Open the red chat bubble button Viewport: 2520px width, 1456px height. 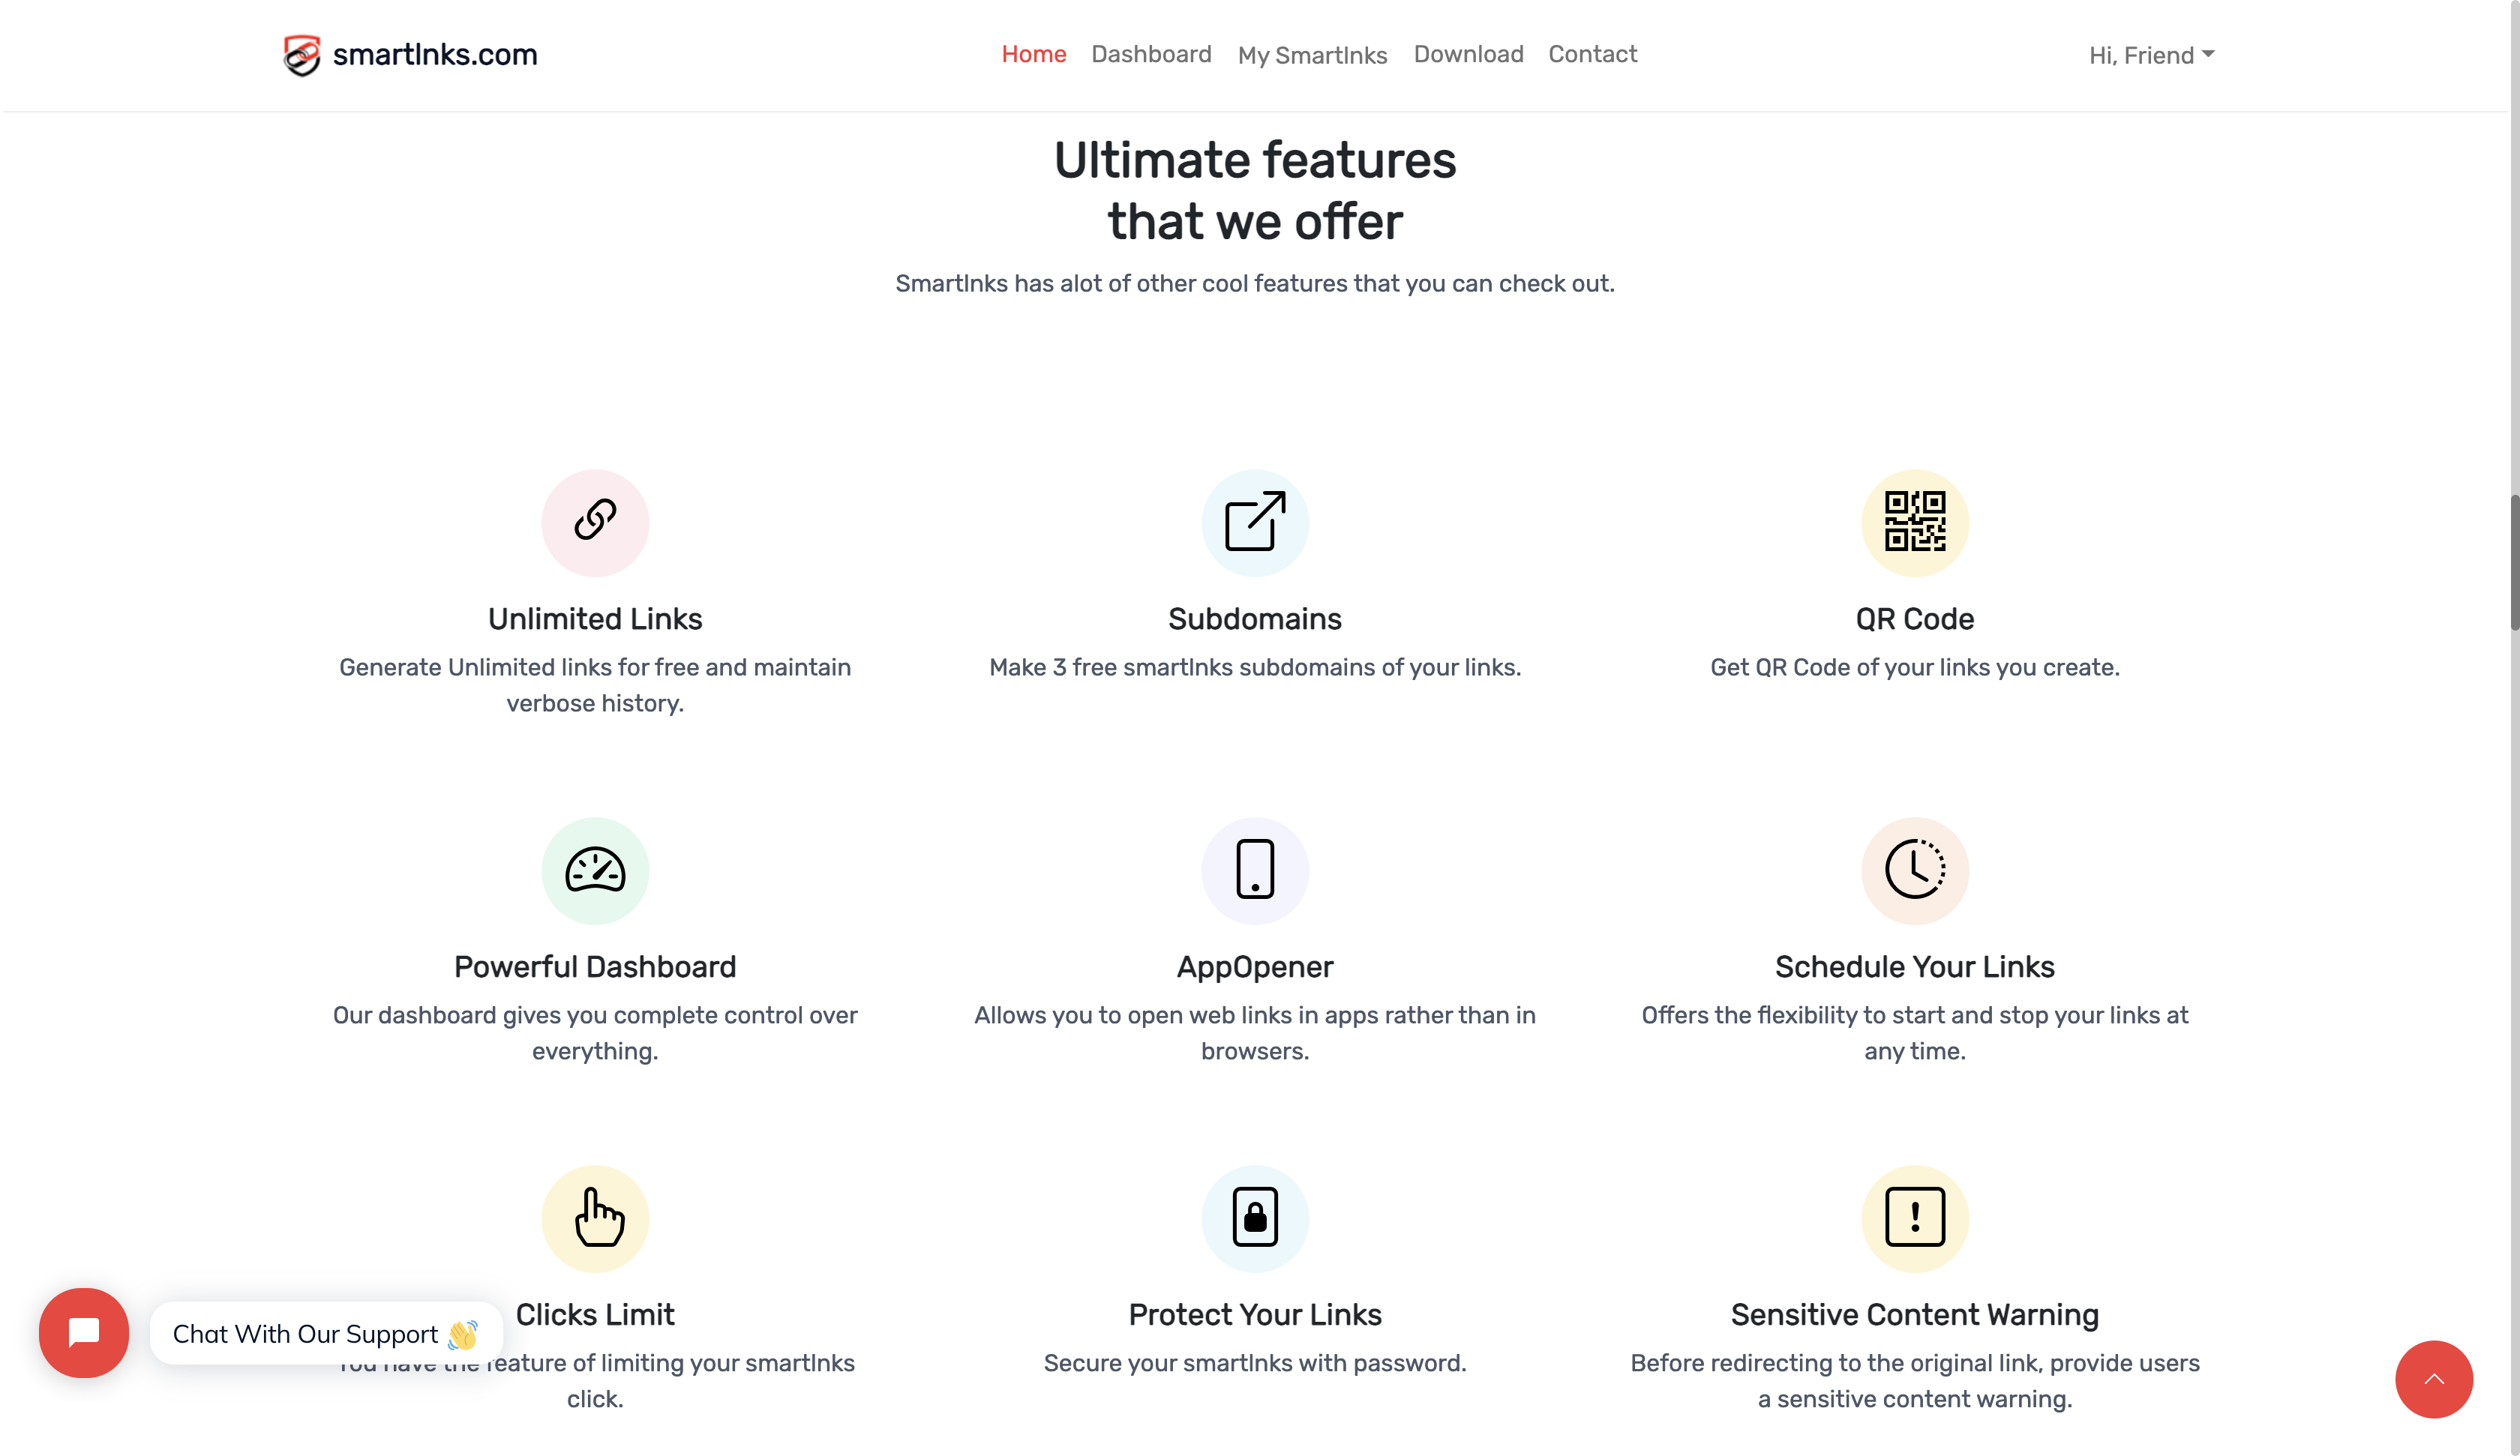click(84, 1332)
